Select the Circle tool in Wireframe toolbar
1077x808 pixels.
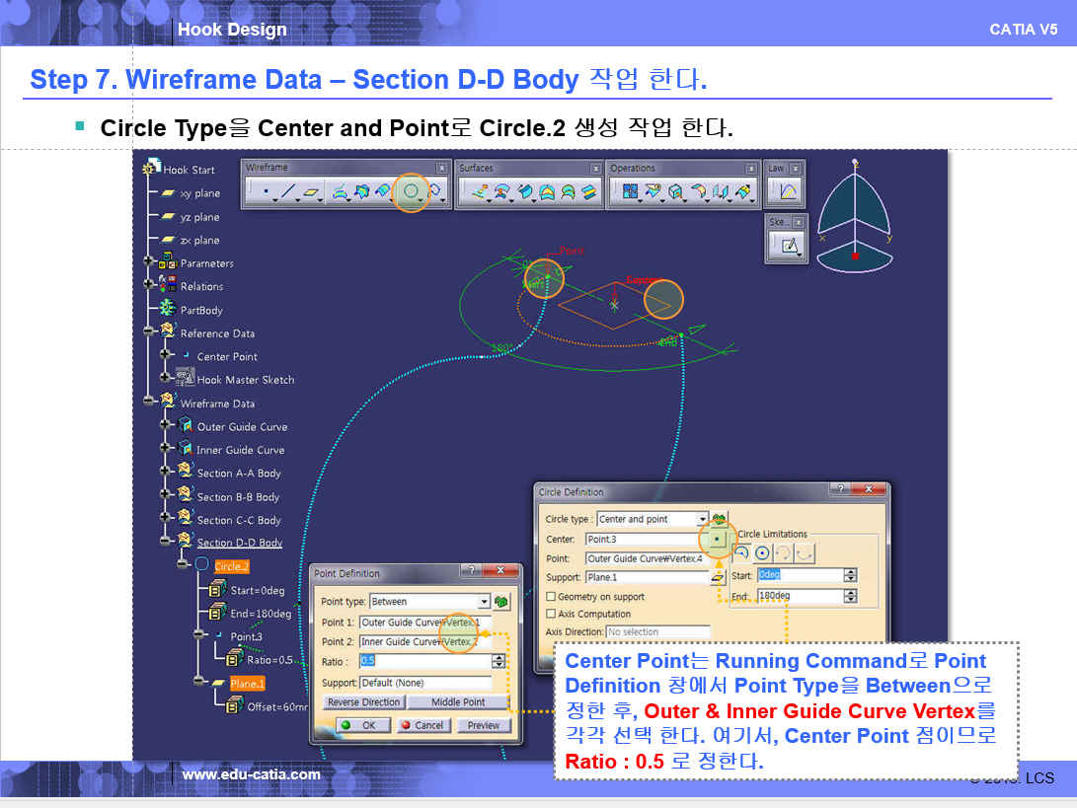pos(411,192)
